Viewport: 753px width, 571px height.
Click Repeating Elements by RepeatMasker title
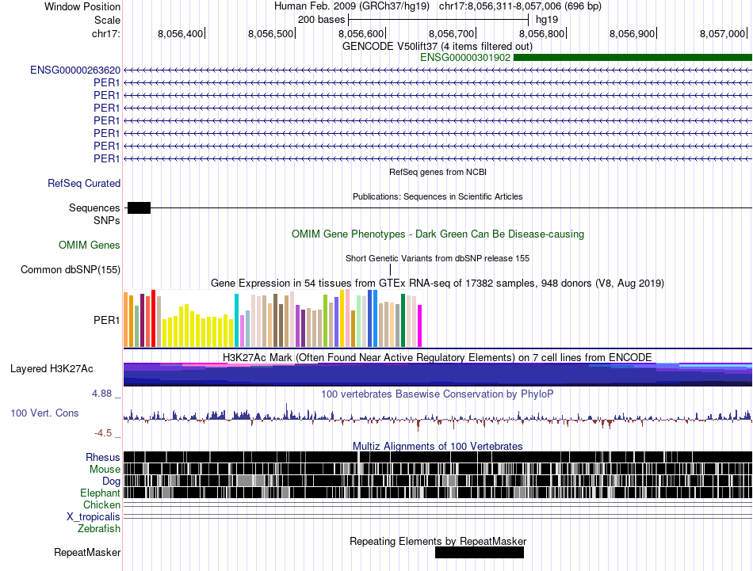click(438, 541)
